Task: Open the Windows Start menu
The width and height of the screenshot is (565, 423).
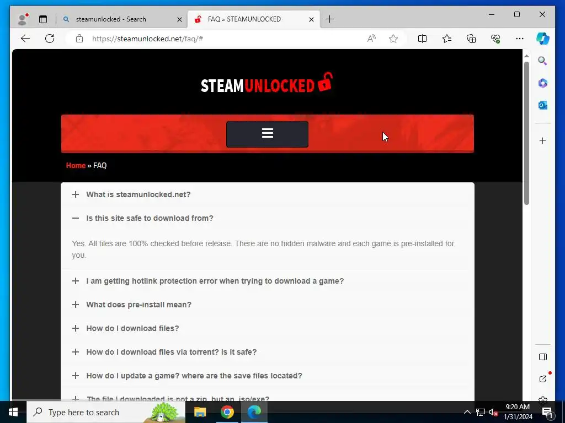Action: [13, 412]
